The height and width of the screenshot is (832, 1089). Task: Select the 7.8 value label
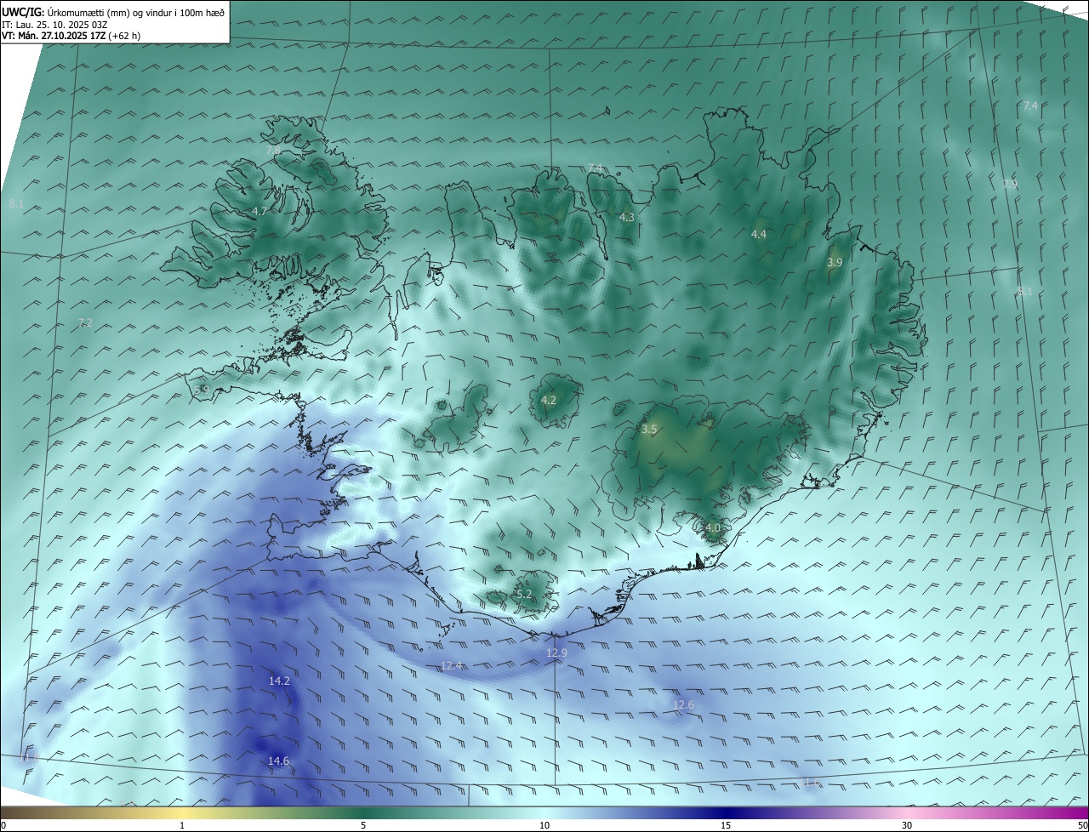[273, 150]
